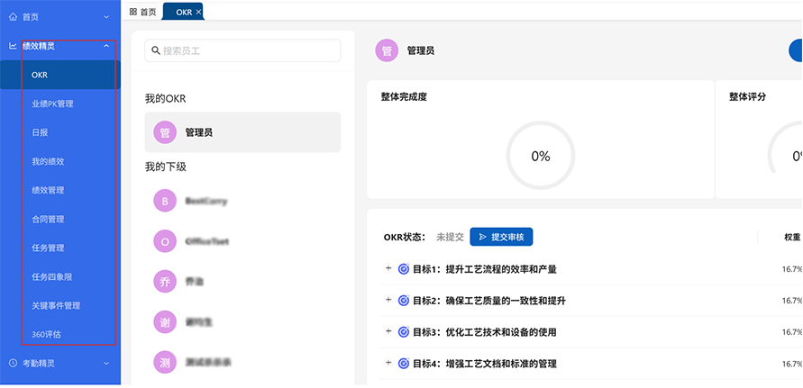
Task: Click the avatar icon labeled B
Action: click(x=165, y=202)
